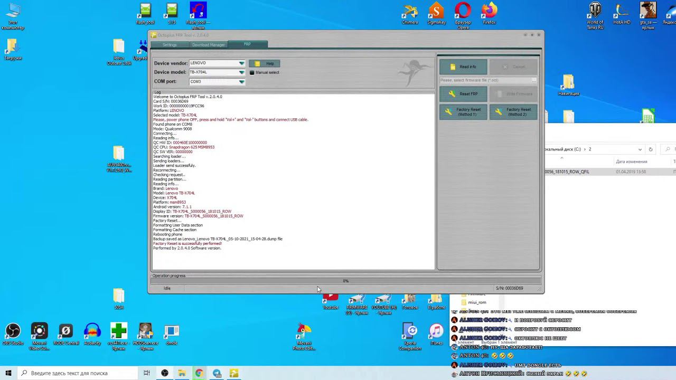676x380 pixels.
Task: Sort Explorer files by date modified column
Action: point(631,161)
